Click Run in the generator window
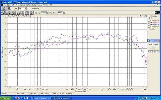161x100 pixels. pos(150,44)
